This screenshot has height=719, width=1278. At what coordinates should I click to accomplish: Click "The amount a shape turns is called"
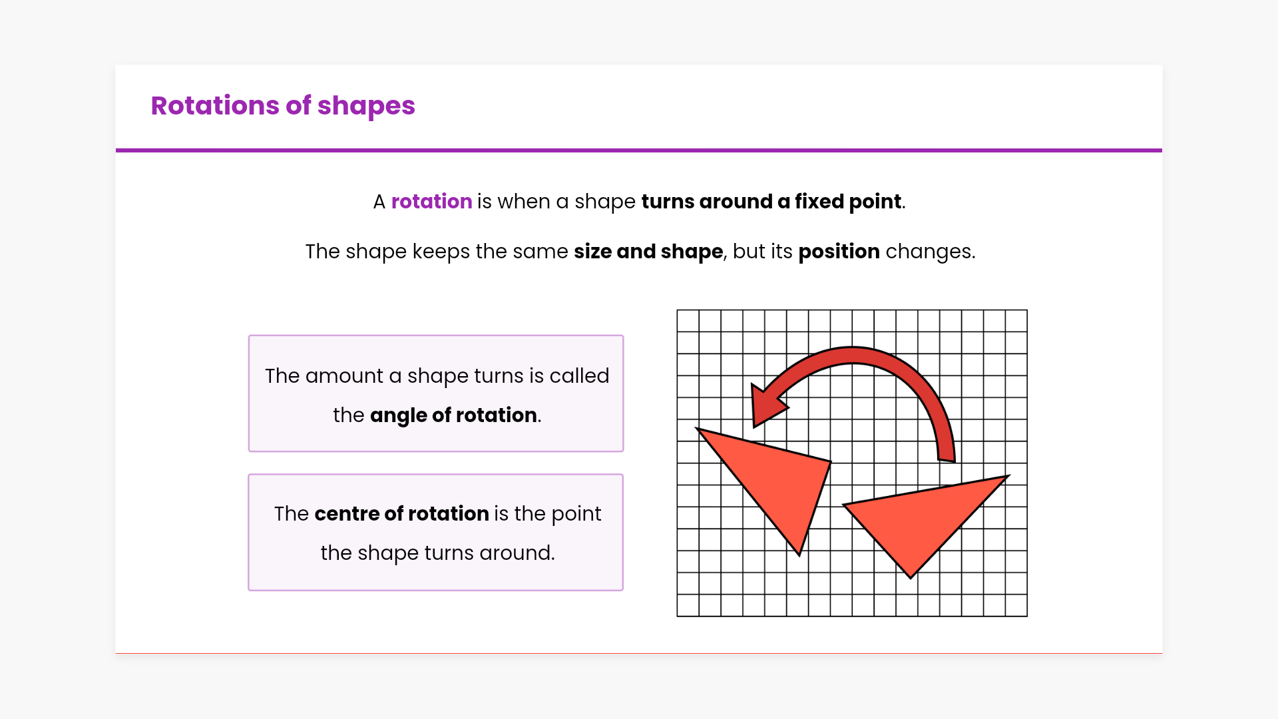click(437, 375)
